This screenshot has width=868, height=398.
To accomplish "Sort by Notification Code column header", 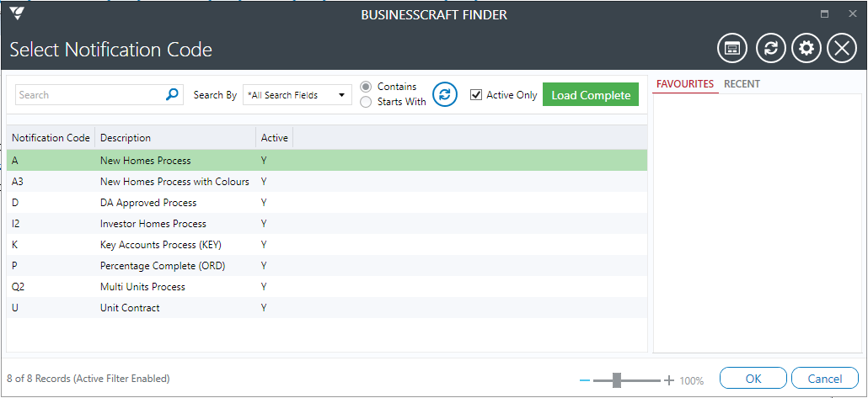I will tap(51, 138).
